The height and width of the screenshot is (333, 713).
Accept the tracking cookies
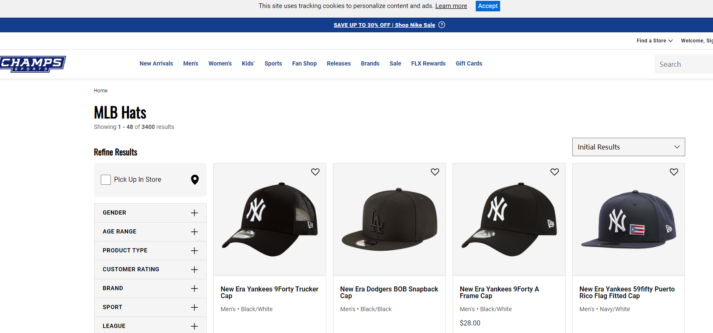tap(488, 6)
